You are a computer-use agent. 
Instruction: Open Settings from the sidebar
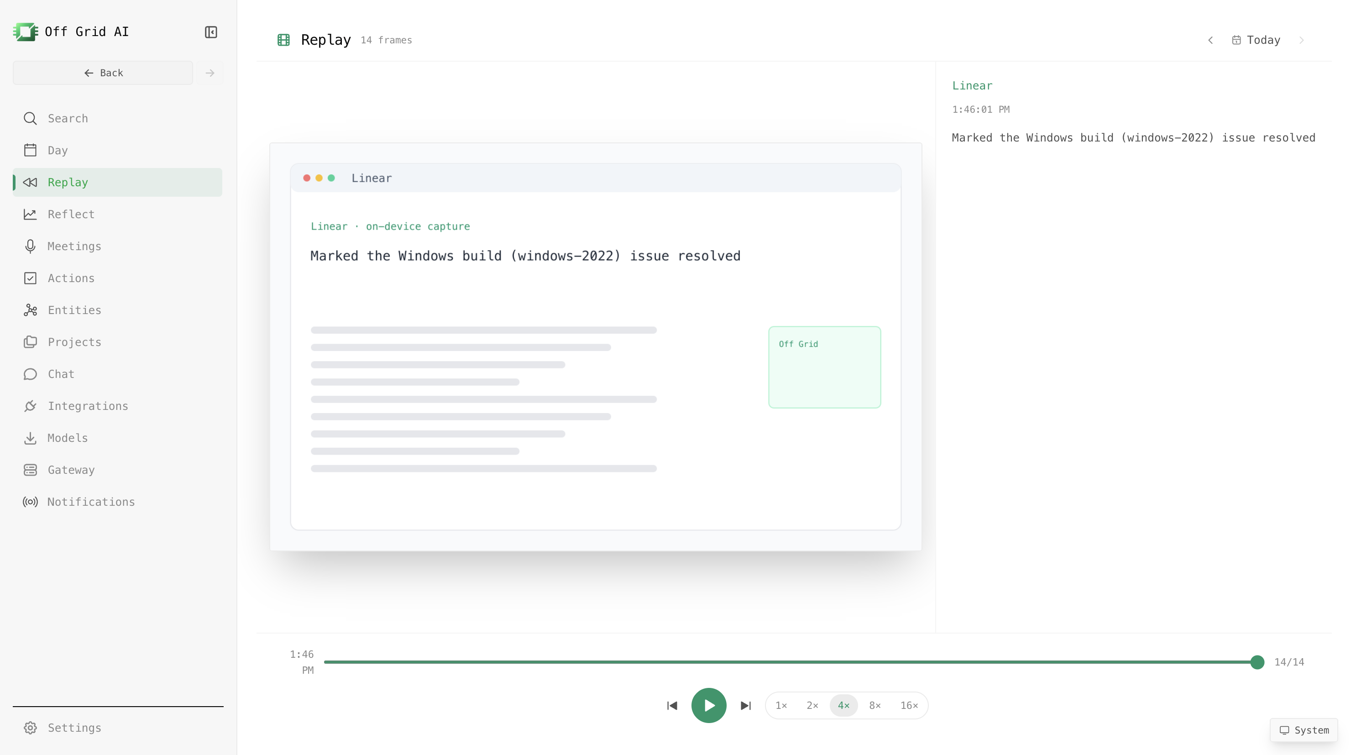117,728
